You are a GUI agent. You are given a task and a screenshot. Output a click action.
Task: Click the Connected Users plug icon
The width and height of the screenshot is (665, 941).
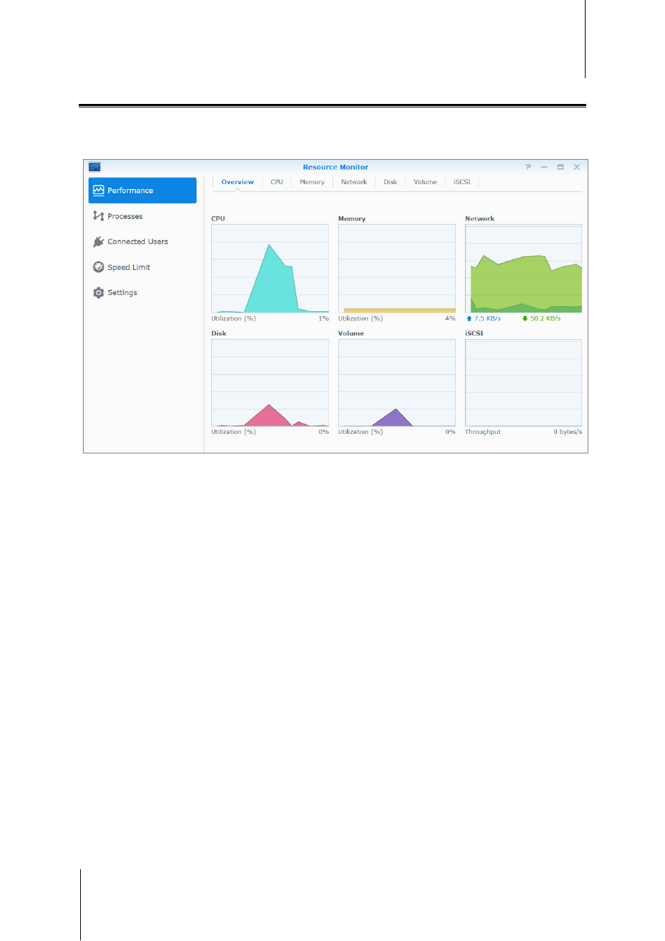click(98, 241)
